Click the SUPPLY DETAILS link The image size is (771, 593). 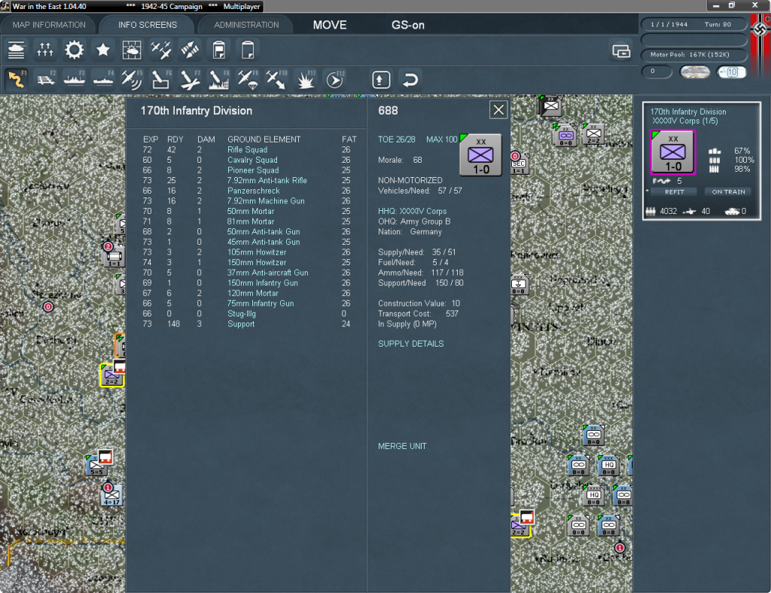[410, 344]
